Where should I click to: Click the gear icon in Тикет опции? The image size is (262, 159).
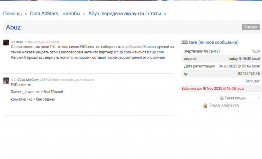[222, 98]
